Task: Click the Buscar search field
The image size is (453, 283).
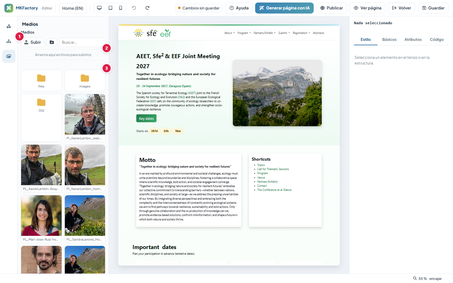Action: [82, 42]
